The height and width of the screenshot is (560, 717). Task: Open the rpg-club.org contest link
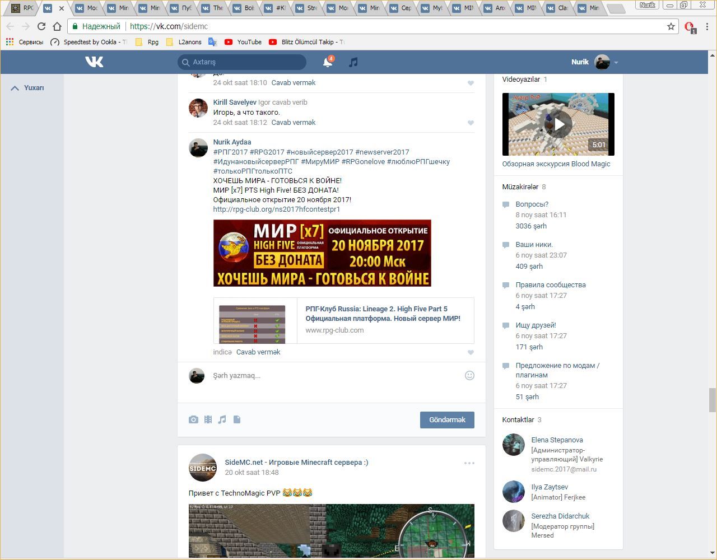[277, 209]
